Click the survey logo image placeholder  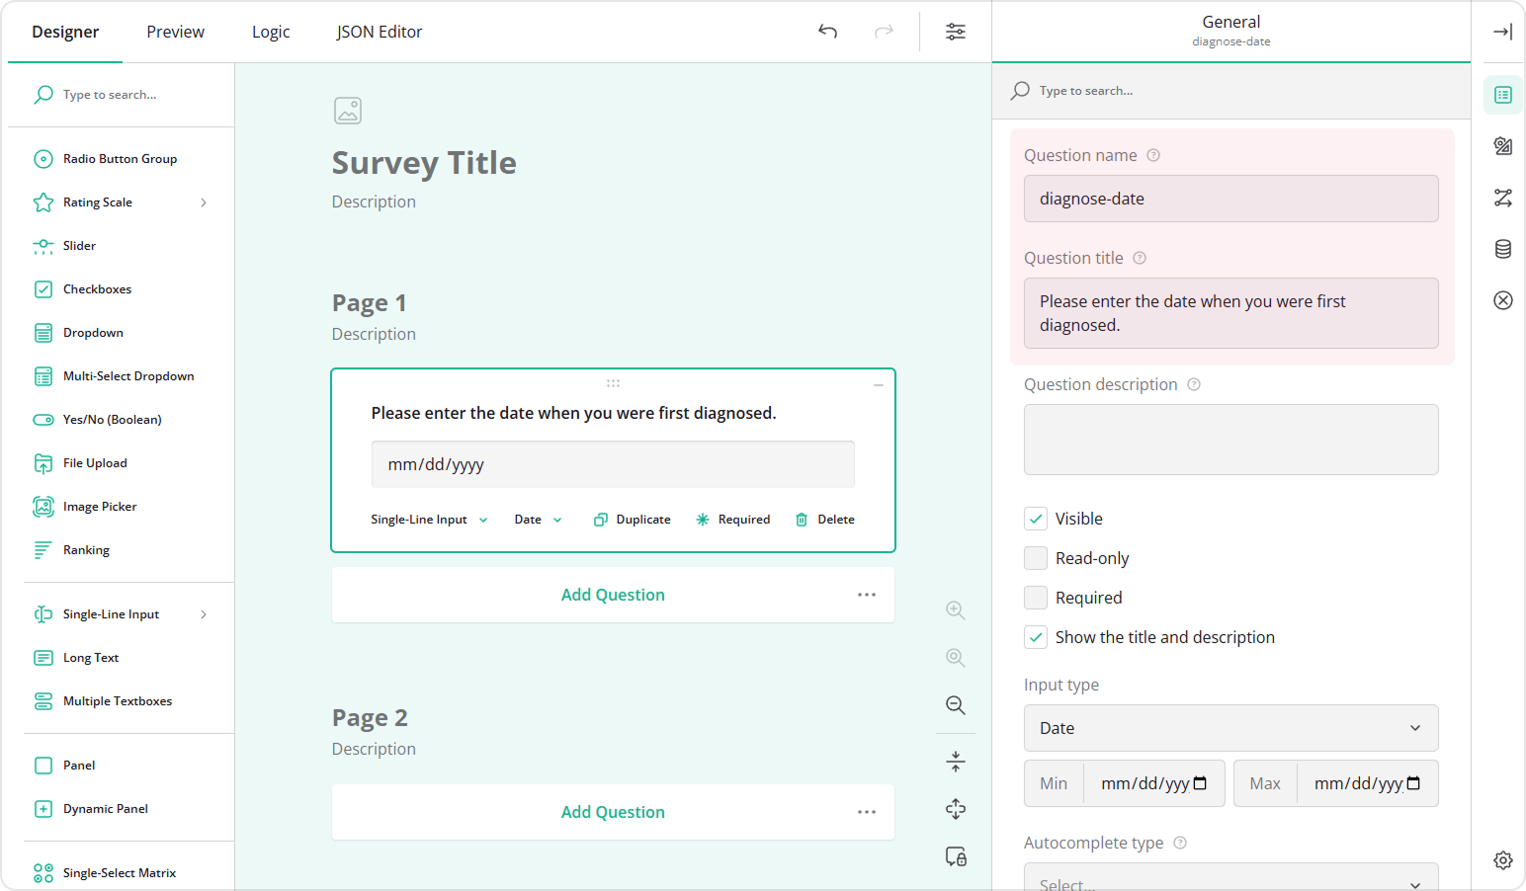click(348, 111)
